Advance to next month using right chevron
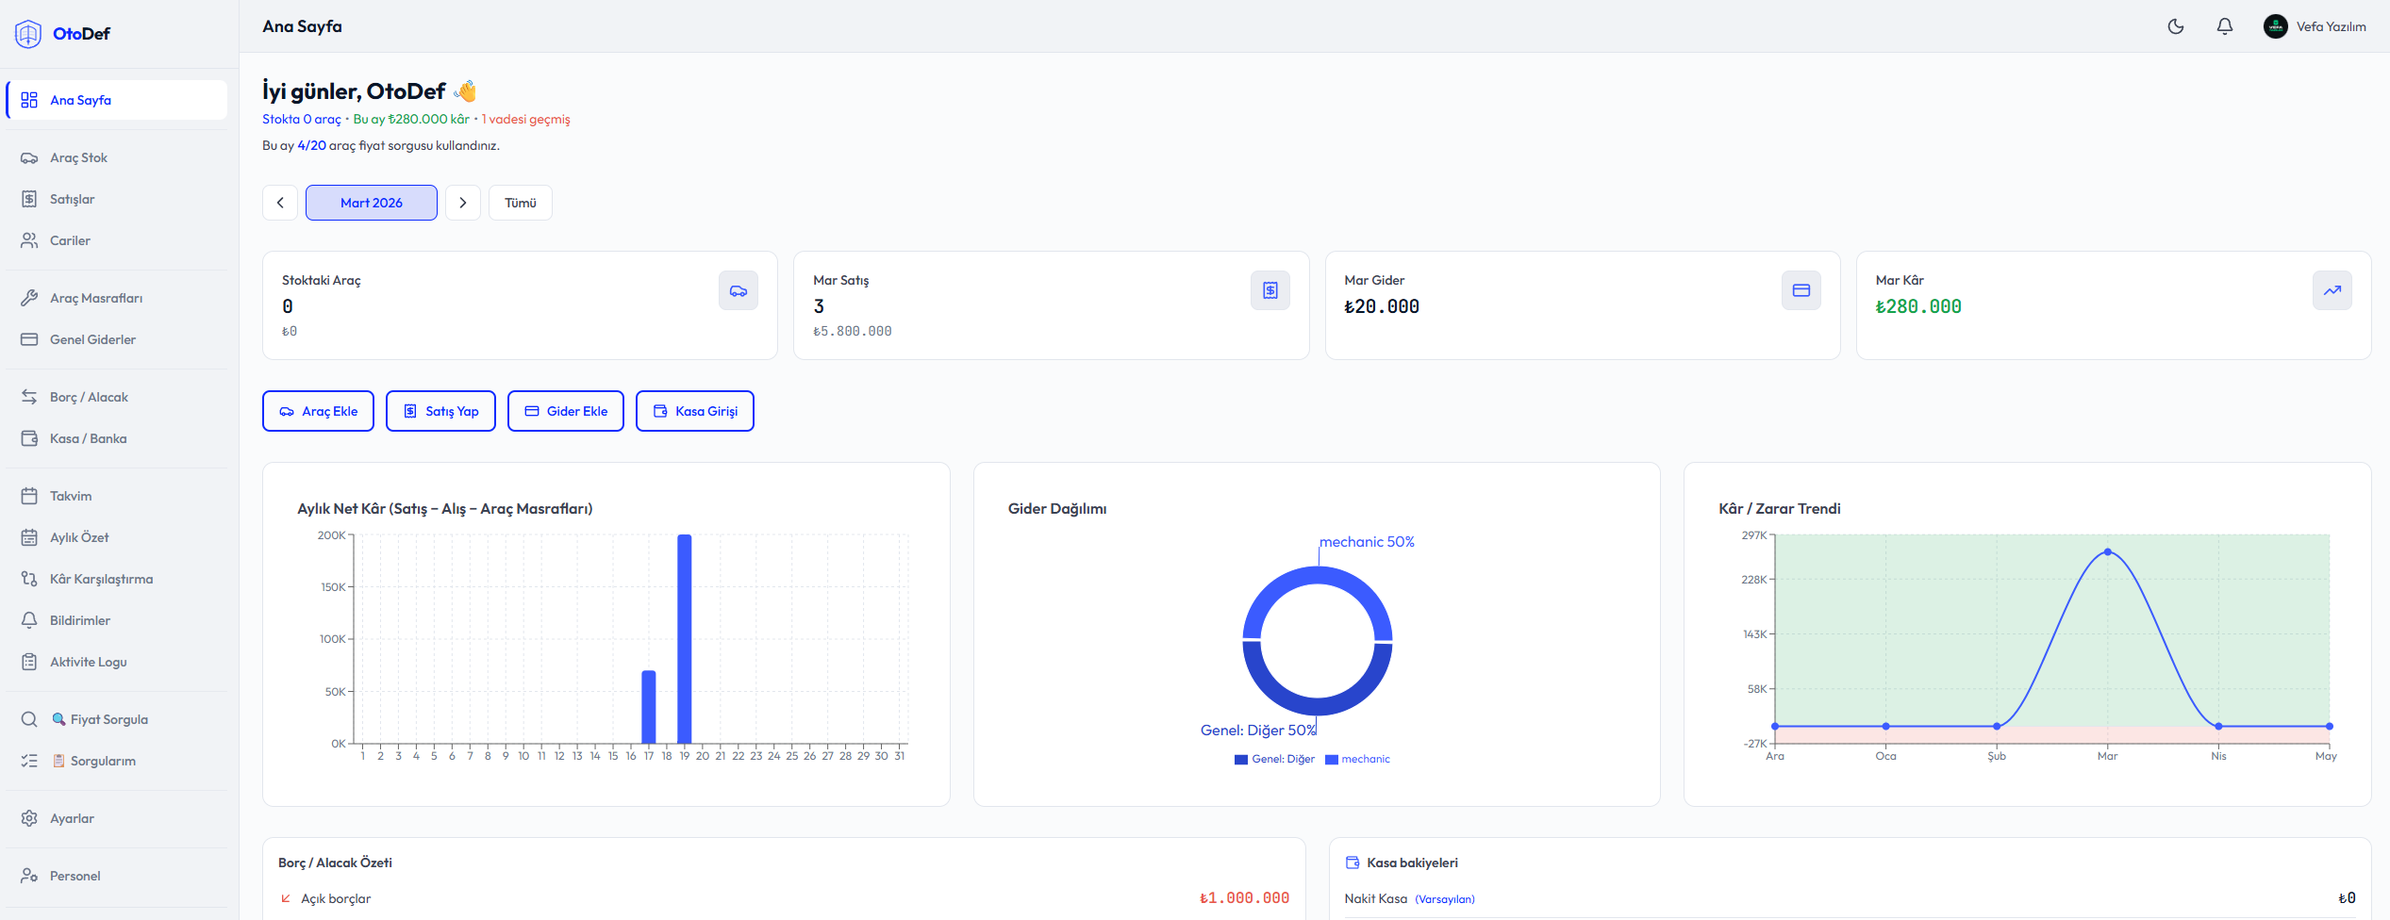Viewport: 2390px width, 920px height. (x=463, y=203)
